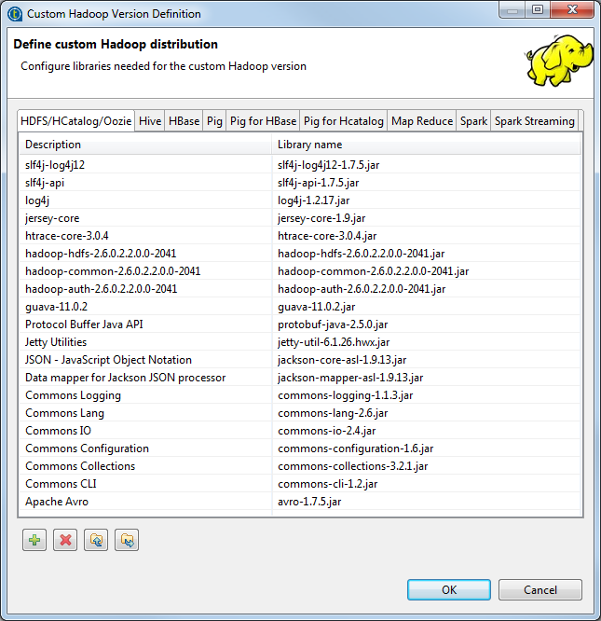Click log4j-1.2.17.jar library name
601x621 pixels.
coord(313,200)
